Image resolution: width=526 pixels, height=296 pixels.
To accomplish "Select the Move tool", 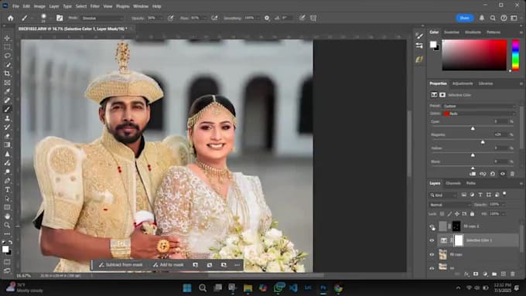I will (x=7, y=38).
